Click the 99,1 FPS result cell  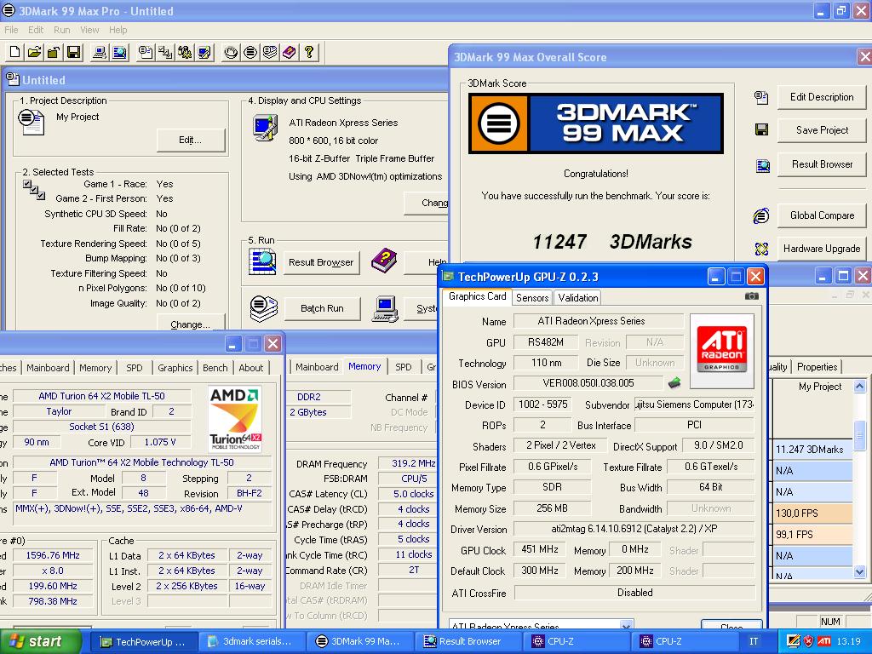[x=812, y=535]
